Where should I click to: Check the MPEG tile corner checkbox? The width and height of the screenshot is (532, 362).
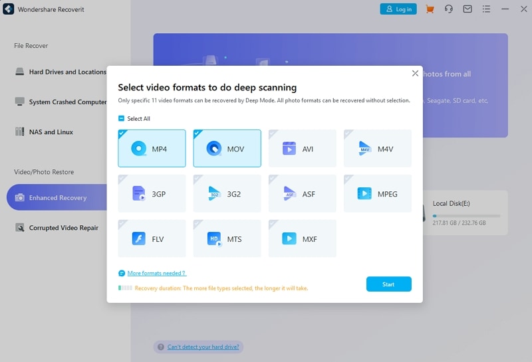pyautogui.click(x=348, y=178)
